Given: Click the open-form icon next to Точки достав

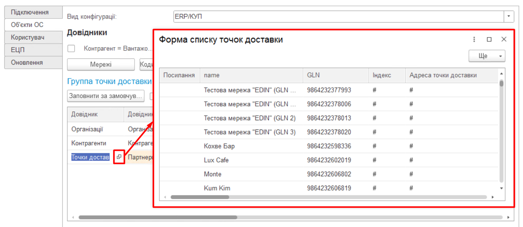Looking at the screenshot, I should point(119,157).
